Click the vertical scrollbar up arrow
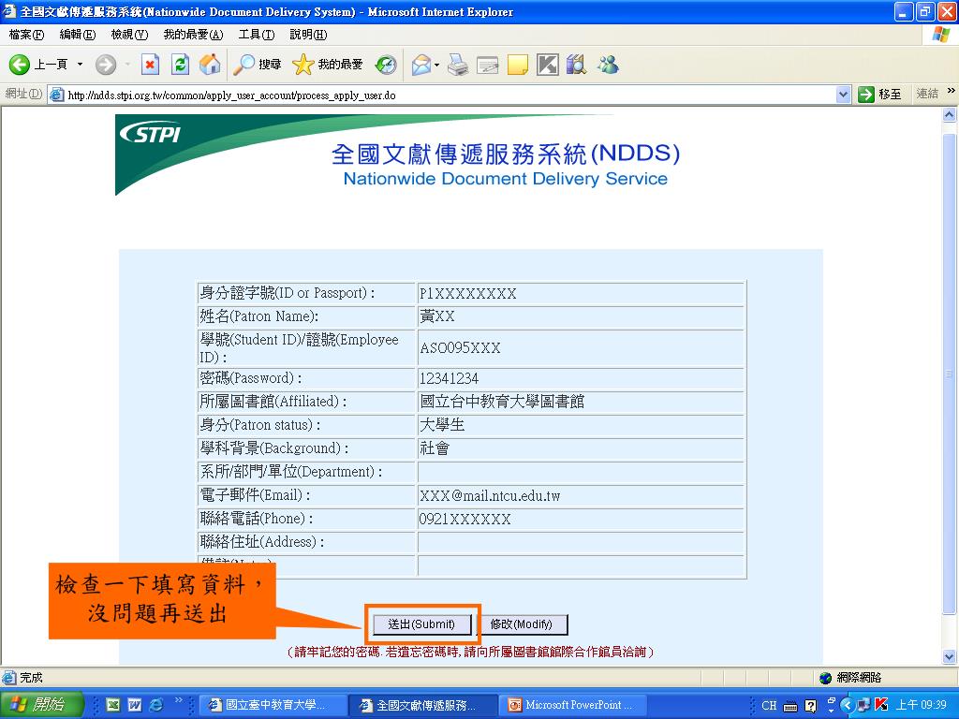 pos(950,114)
